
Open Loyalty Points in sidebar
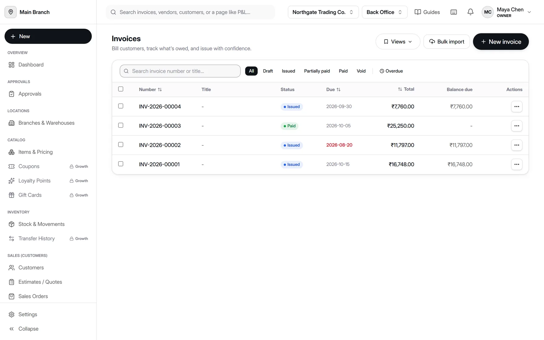point(48,181)
